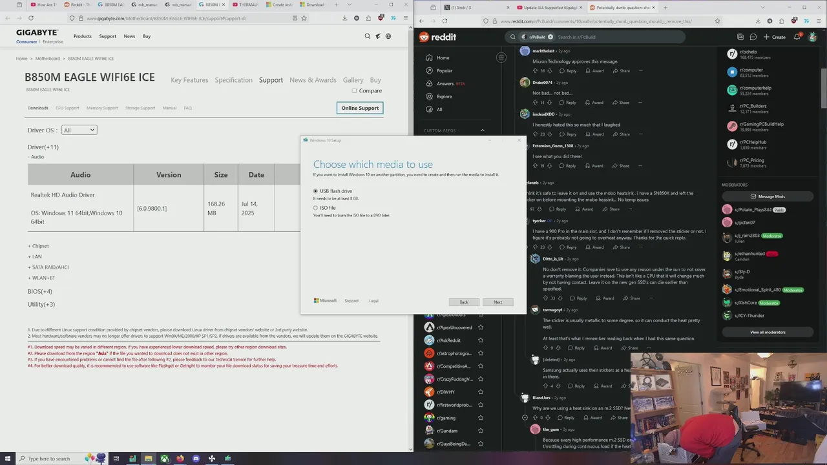Expand the WLAN+BT driver section
Screen dimensions: 827x465
coord(41,278)
